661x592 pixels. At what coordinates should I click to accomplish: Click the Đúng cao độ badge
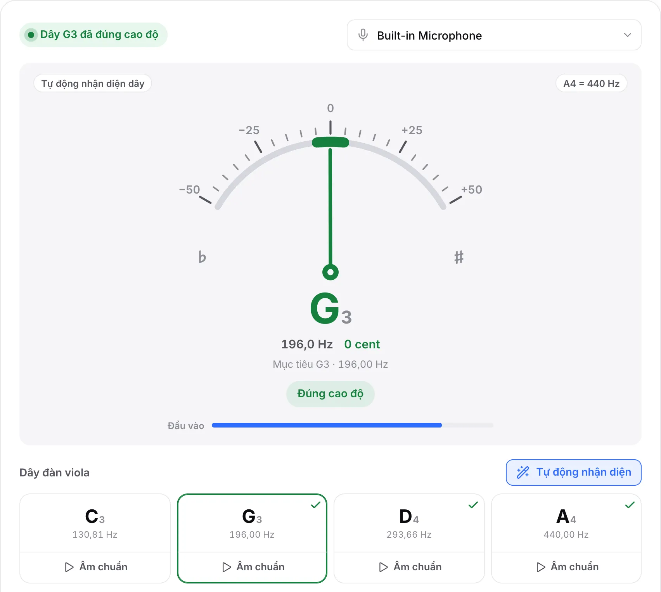point(330,394)
